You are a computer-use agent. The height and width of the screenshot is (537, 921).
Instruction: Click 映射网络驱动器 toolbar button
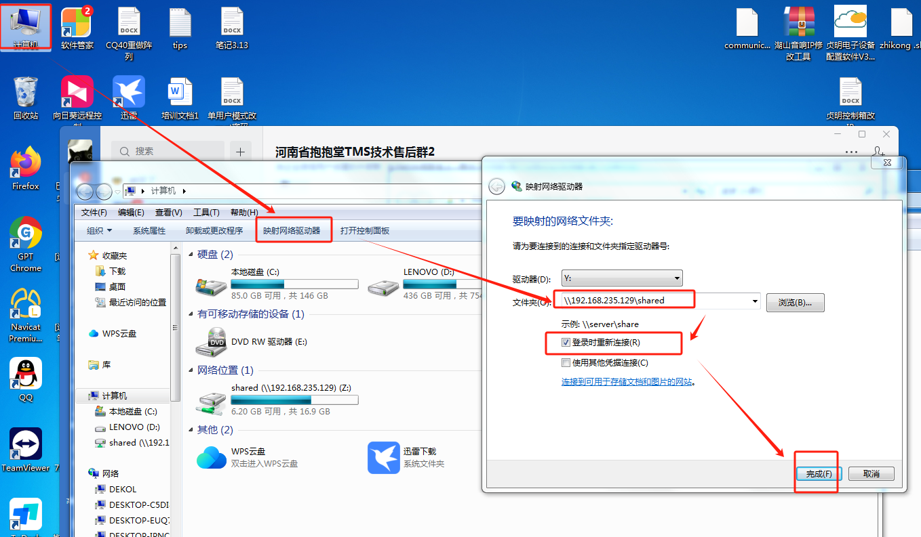[x=292, y=231]
